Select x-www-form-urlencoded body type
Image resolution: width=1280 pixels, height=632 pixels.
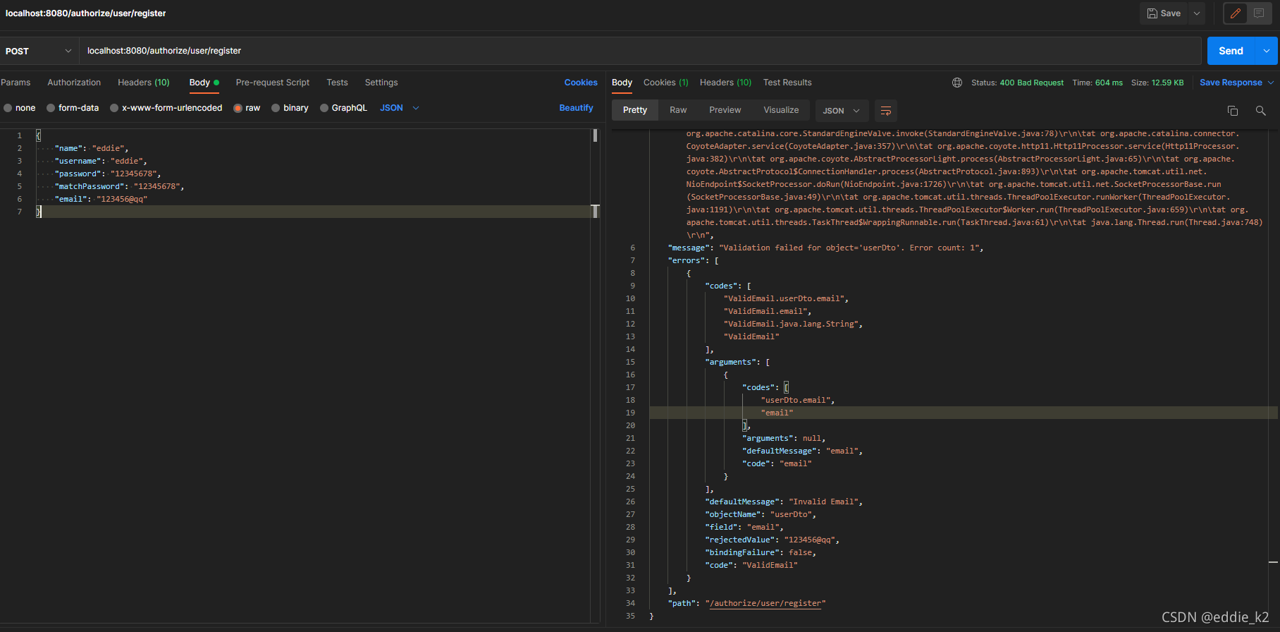(x=166, y=108)
